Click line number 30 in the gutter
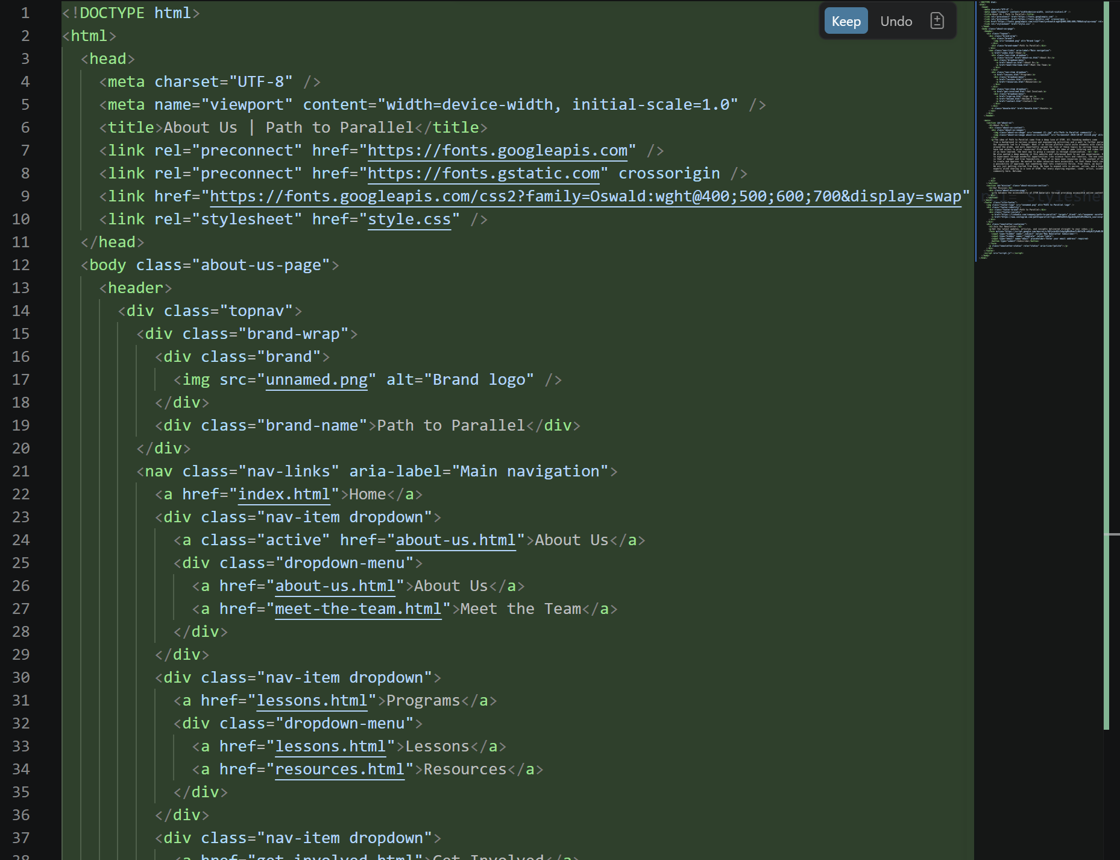Image resolution: width=1120 pixels, height=860 pixels. coord(21,677)
